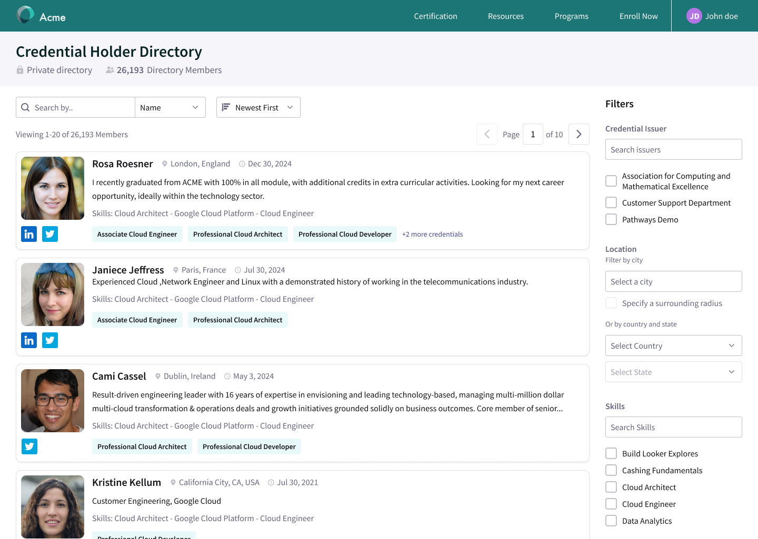
Task: Check the Pathways Demo issuer filter
Action: coord(611,219)
